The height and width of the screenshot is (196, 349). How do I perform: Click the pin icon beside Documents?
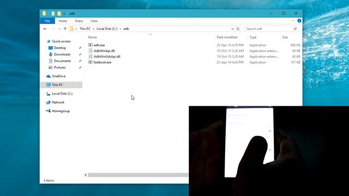pos(80,61)
